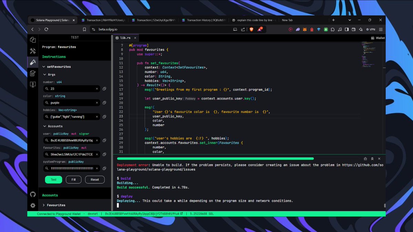413x232 pixels.
Task: Copy the user account key icon
Action: [x=104, y=141]
